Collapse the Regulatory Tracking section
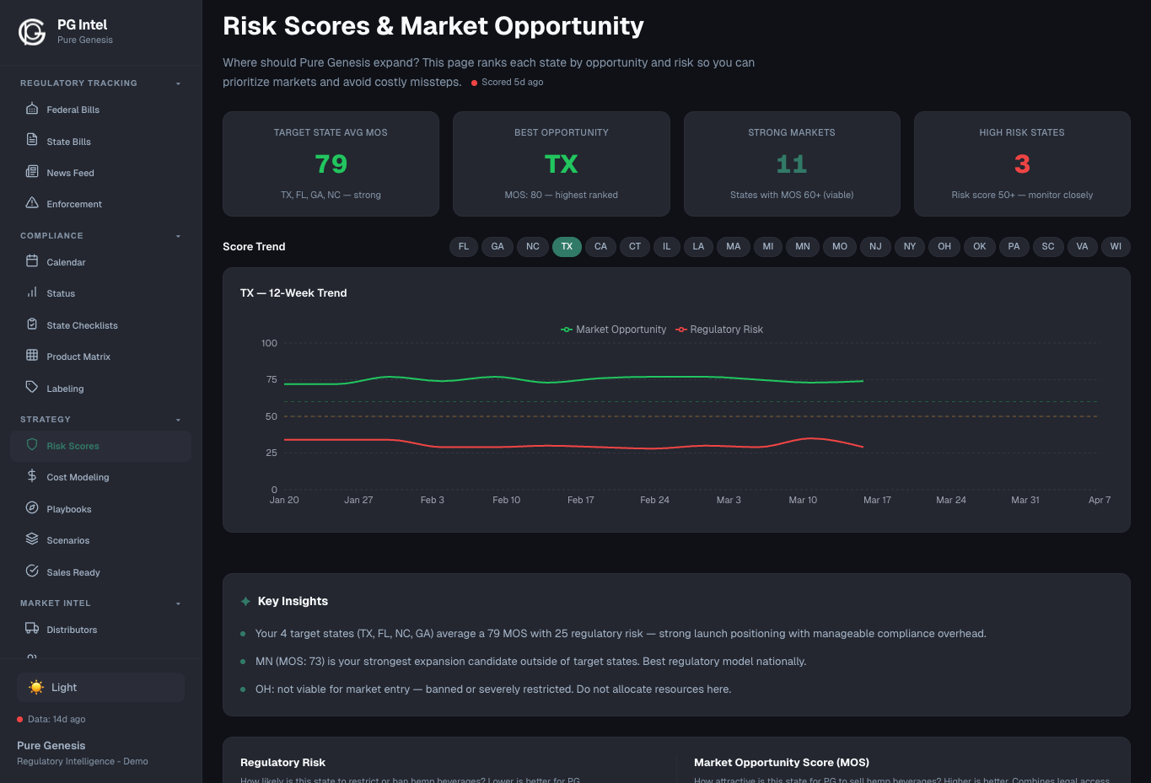1151x783 pixels. click(x=177, y=83)
